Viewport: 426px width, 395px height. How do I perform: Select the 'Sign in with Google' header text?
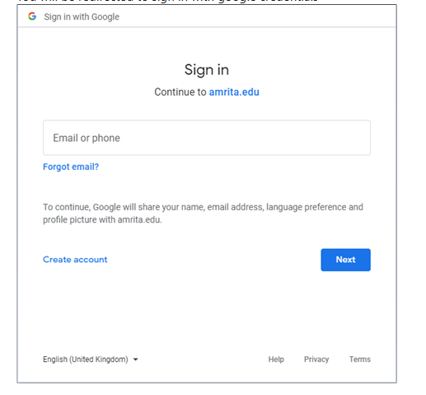(x=82, y=16)
